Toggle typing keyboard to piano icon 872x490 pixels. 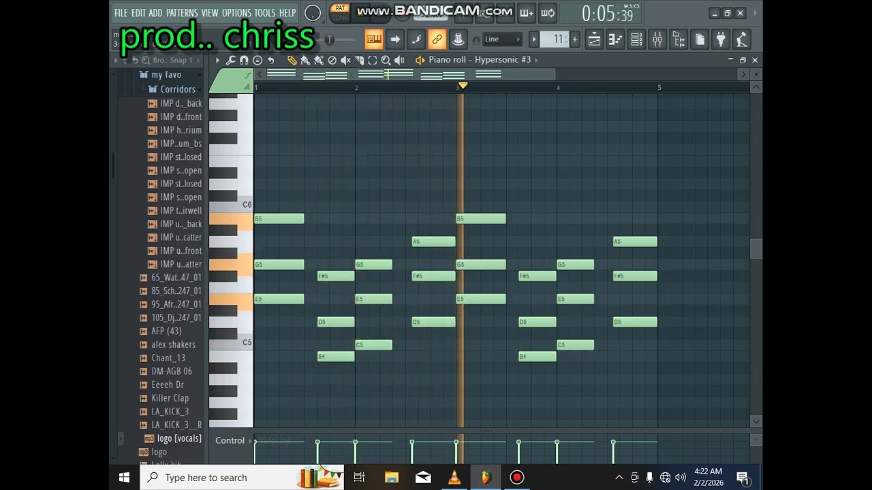click(x=374, y=39)
